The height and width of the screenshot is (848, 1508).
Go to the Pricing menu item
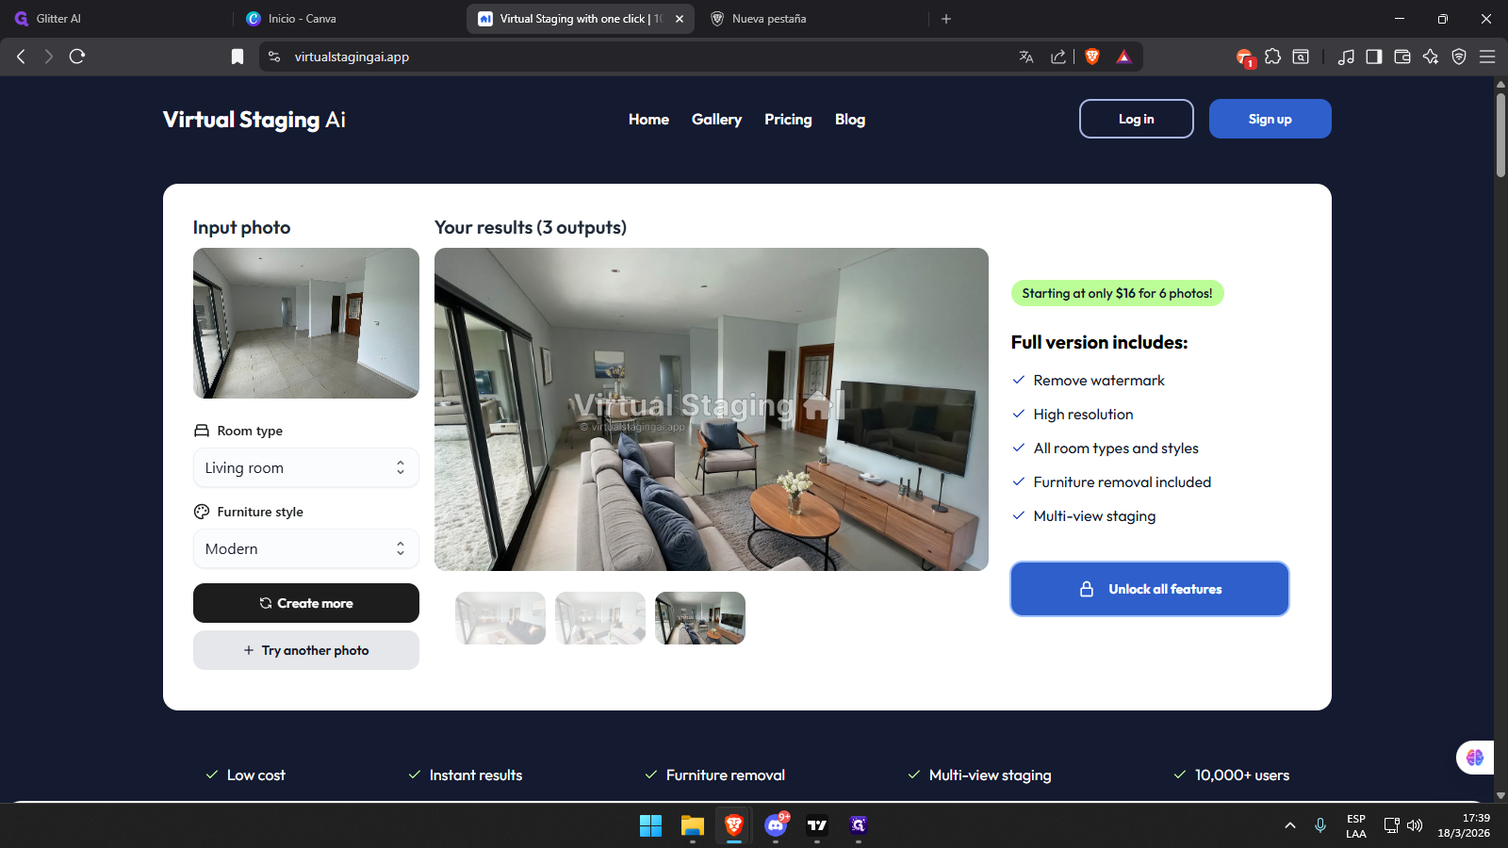(x=788, y=120)
